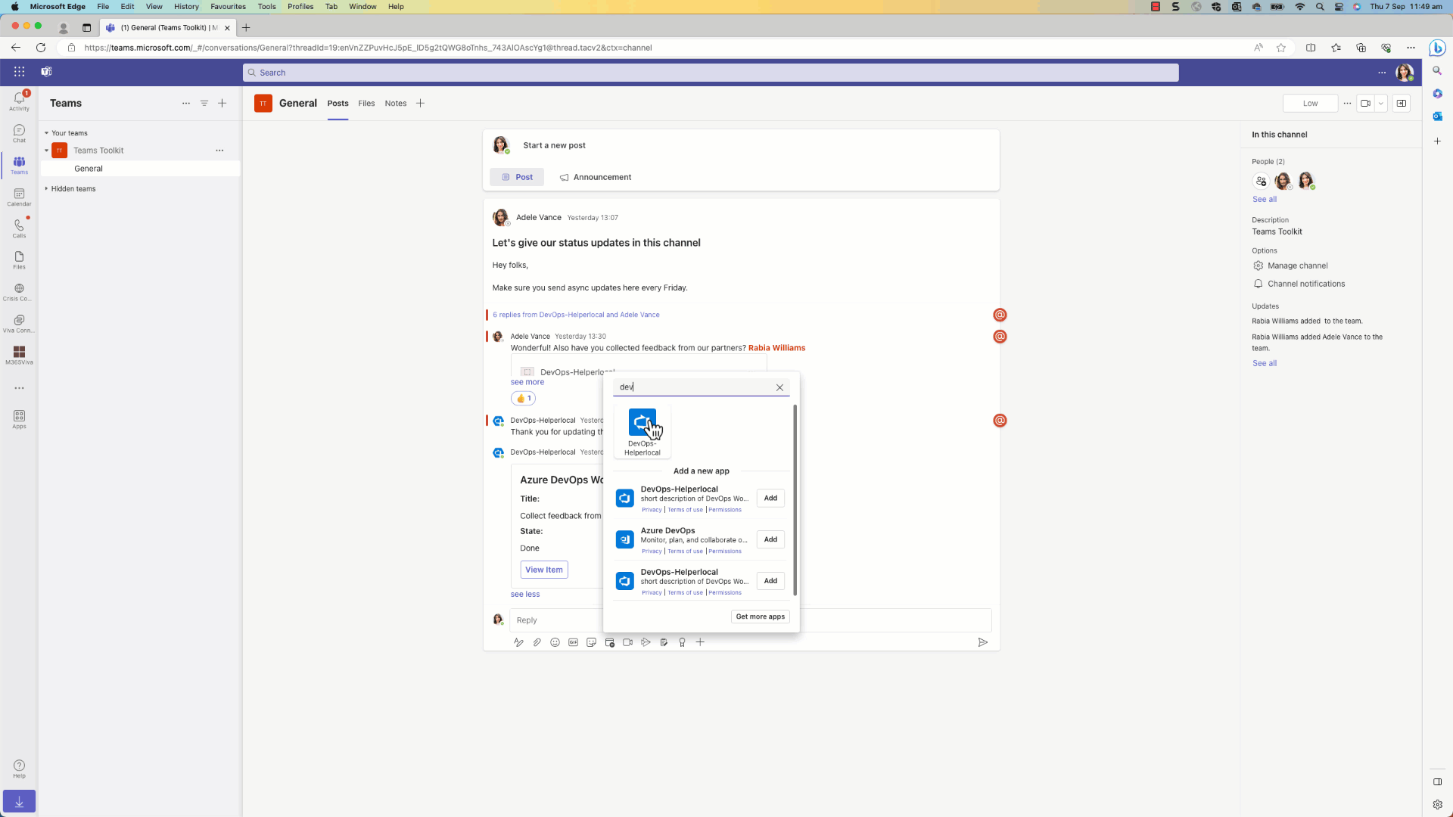Select the DevOps-Helperlocal app tile
Viewport: 1453px width, 817px height.
(x=642, y=432)
